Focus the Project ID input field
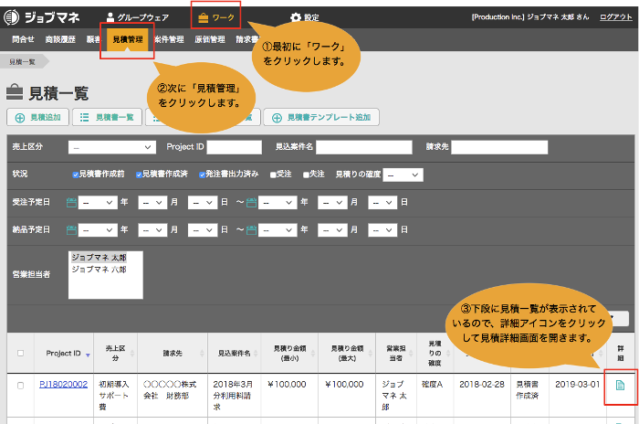Viewport: 639px width, 424px height. (x=235, y=147)
